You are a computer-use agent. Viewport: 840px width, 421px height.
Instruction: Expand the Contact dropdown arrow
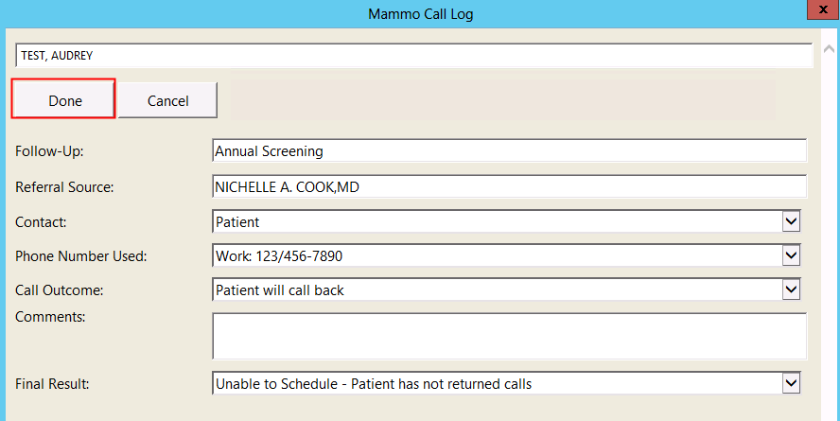[792, 222]
